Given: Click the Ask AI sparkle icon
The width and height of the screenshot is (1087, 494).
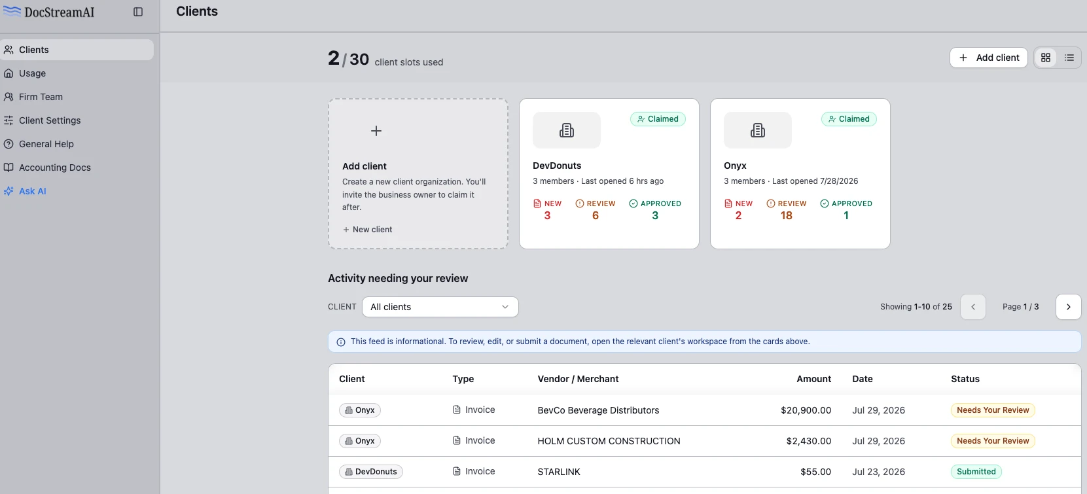Looking at the screenshot, I should tap(9, 191).
